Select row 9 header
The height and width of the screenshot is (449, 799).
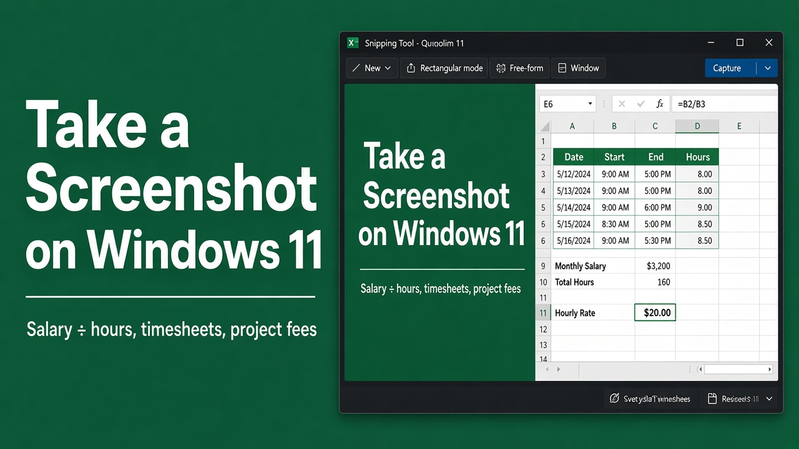click(x=543, y=266)
